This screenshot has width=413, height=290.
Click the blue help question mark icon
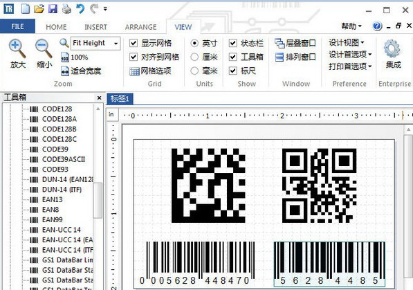coord(377,26)
